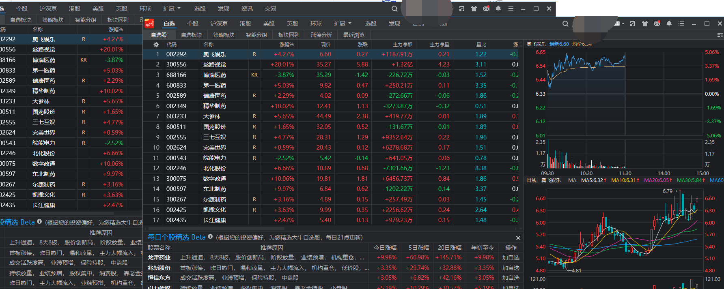This screenshot has width=724, height=289.
Task: Open the 最近浏览 sub-tab
Action: 354,35
